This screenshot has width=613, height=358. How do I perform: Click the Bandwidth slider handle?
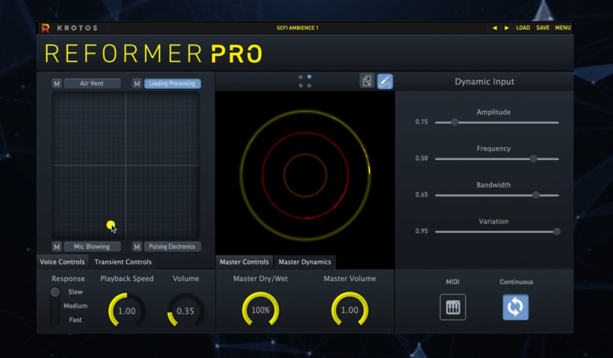[x=536, y=195]
